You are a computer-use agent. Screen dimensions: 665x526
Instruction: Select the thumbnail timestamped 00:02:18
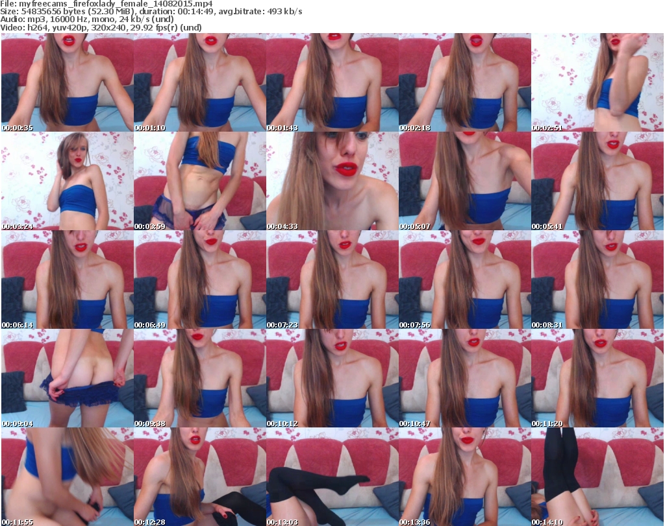(465, 82)
